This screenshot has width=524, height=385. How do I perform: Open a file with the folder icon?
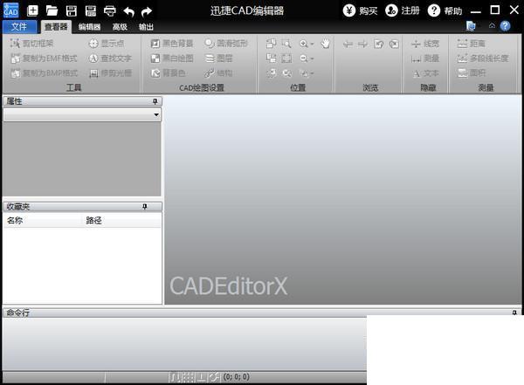52,10
